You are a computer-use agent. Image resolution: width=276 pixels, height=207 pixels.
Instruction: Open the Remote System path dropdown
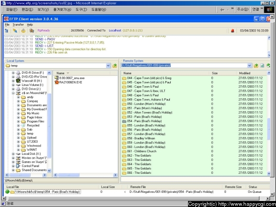[249, 66]
